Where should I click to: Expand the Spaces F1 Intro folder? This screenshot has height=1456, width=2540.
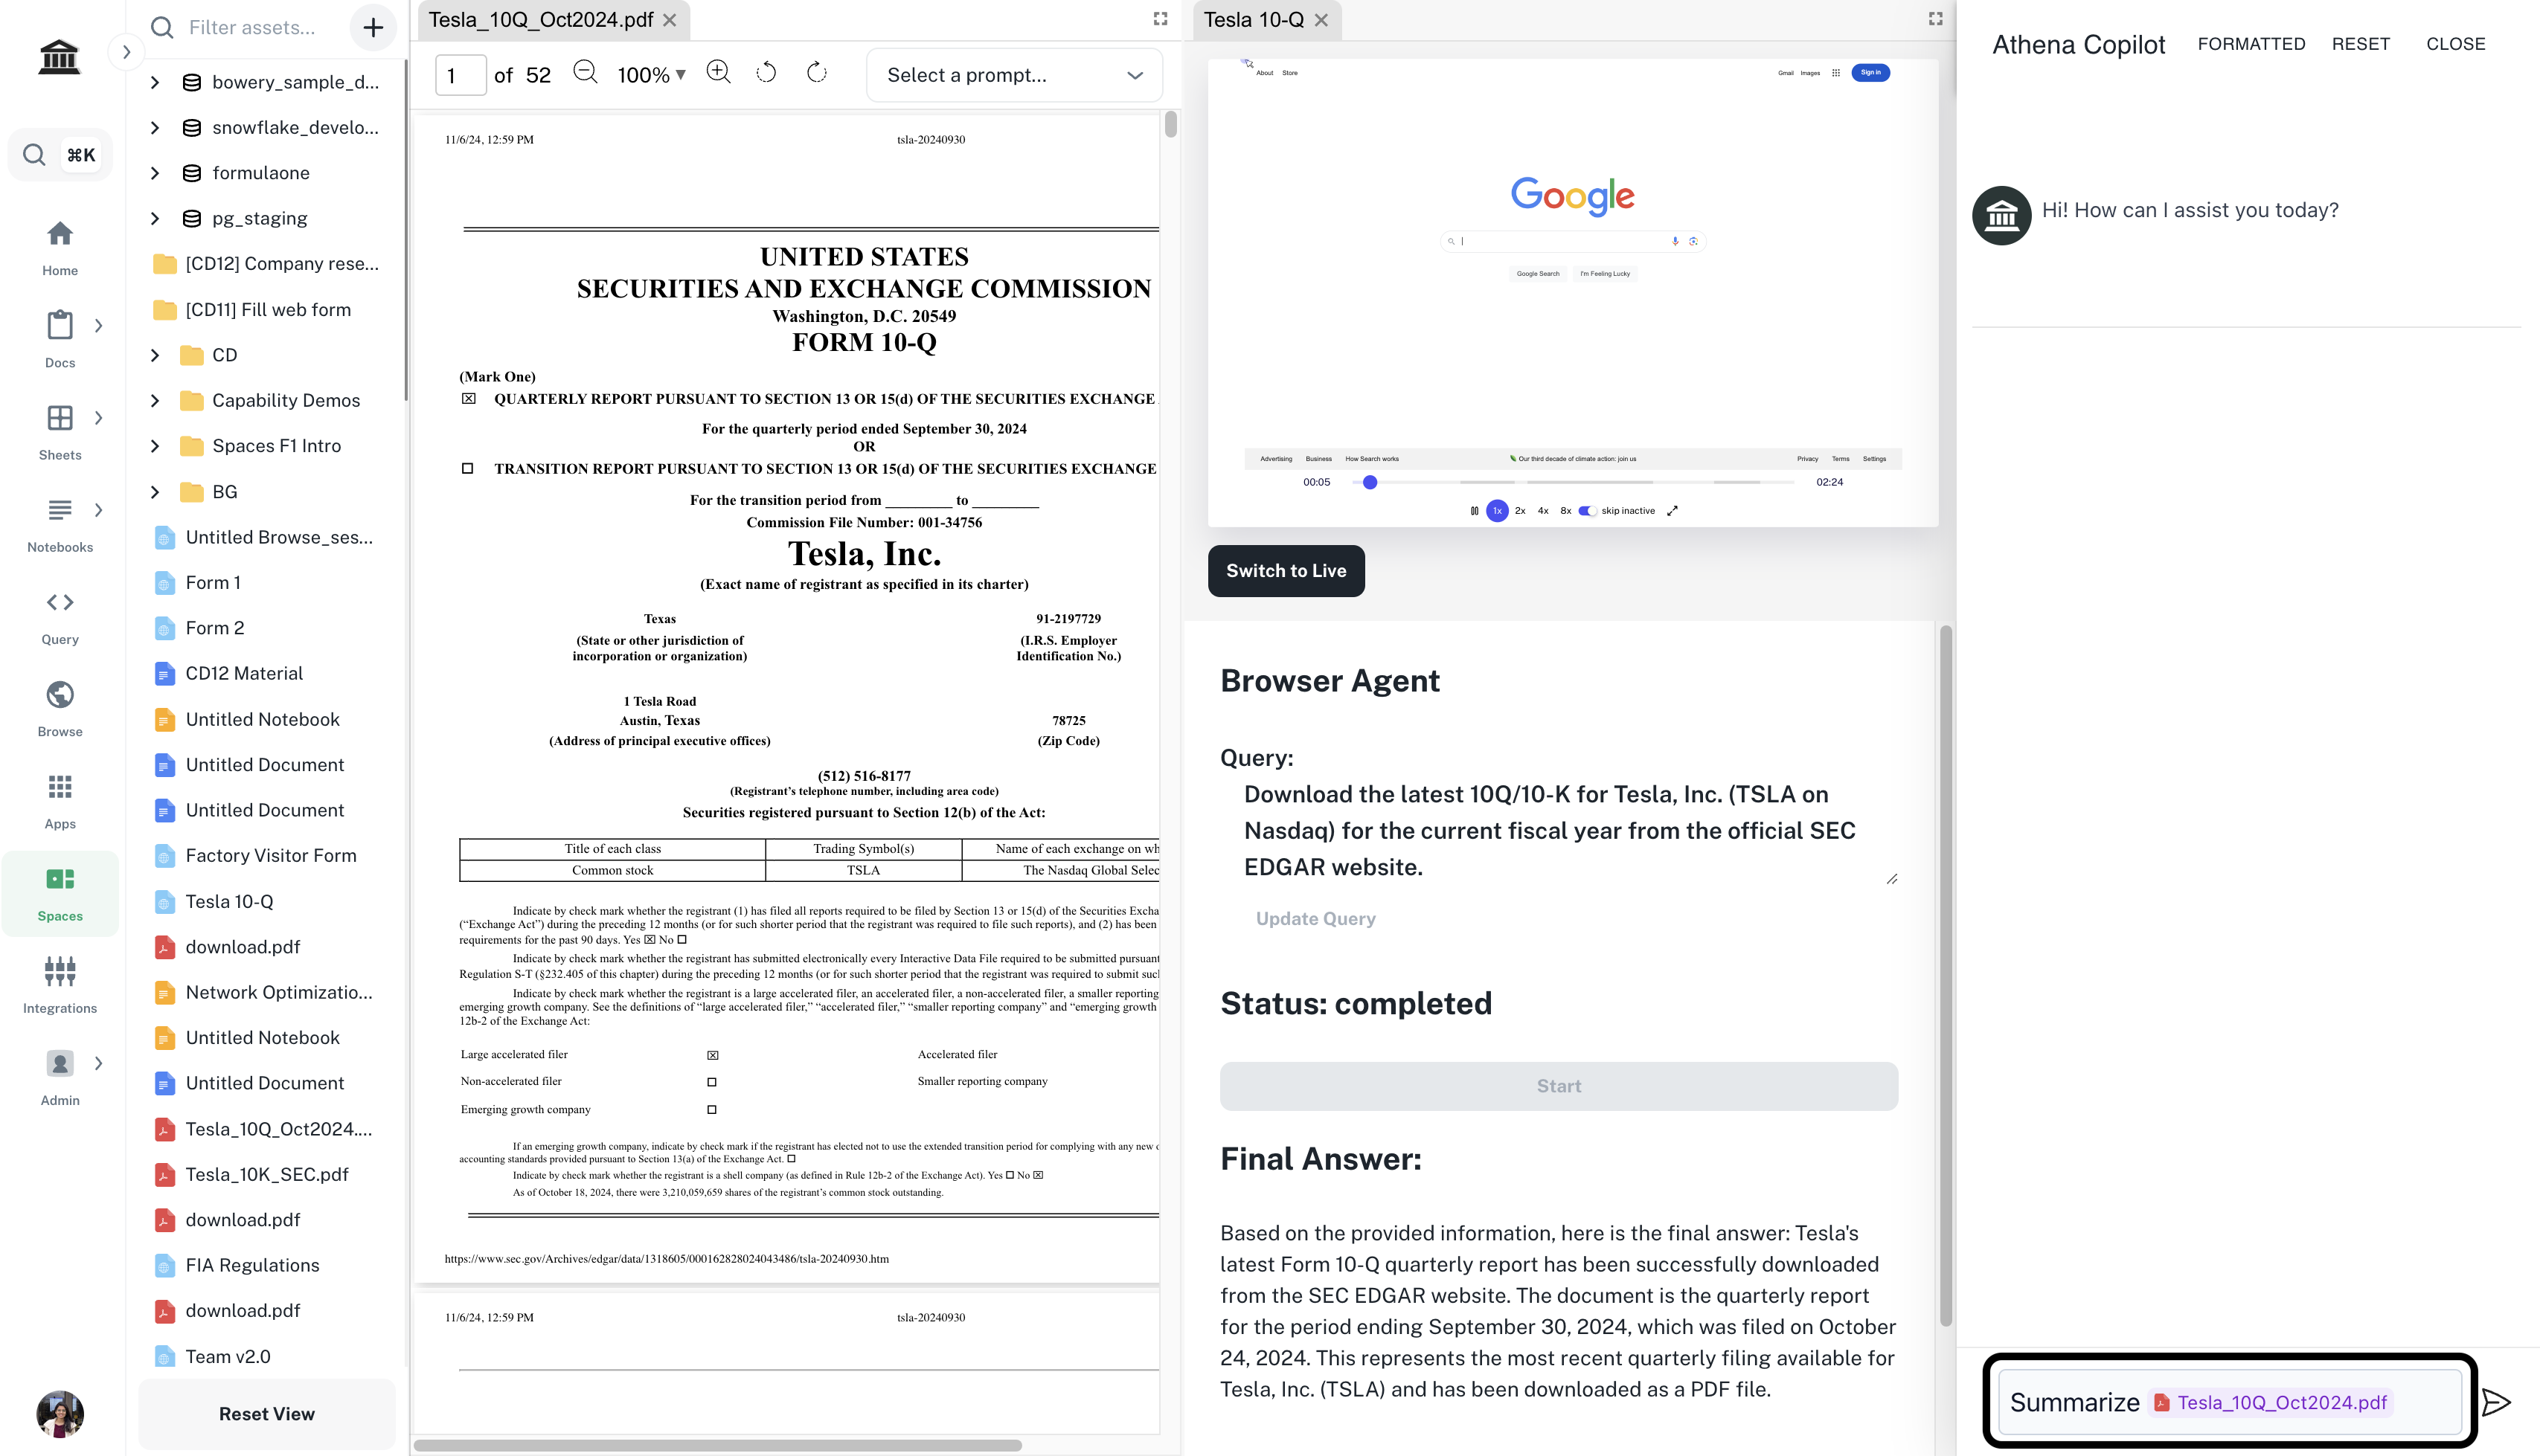[155, 446]
